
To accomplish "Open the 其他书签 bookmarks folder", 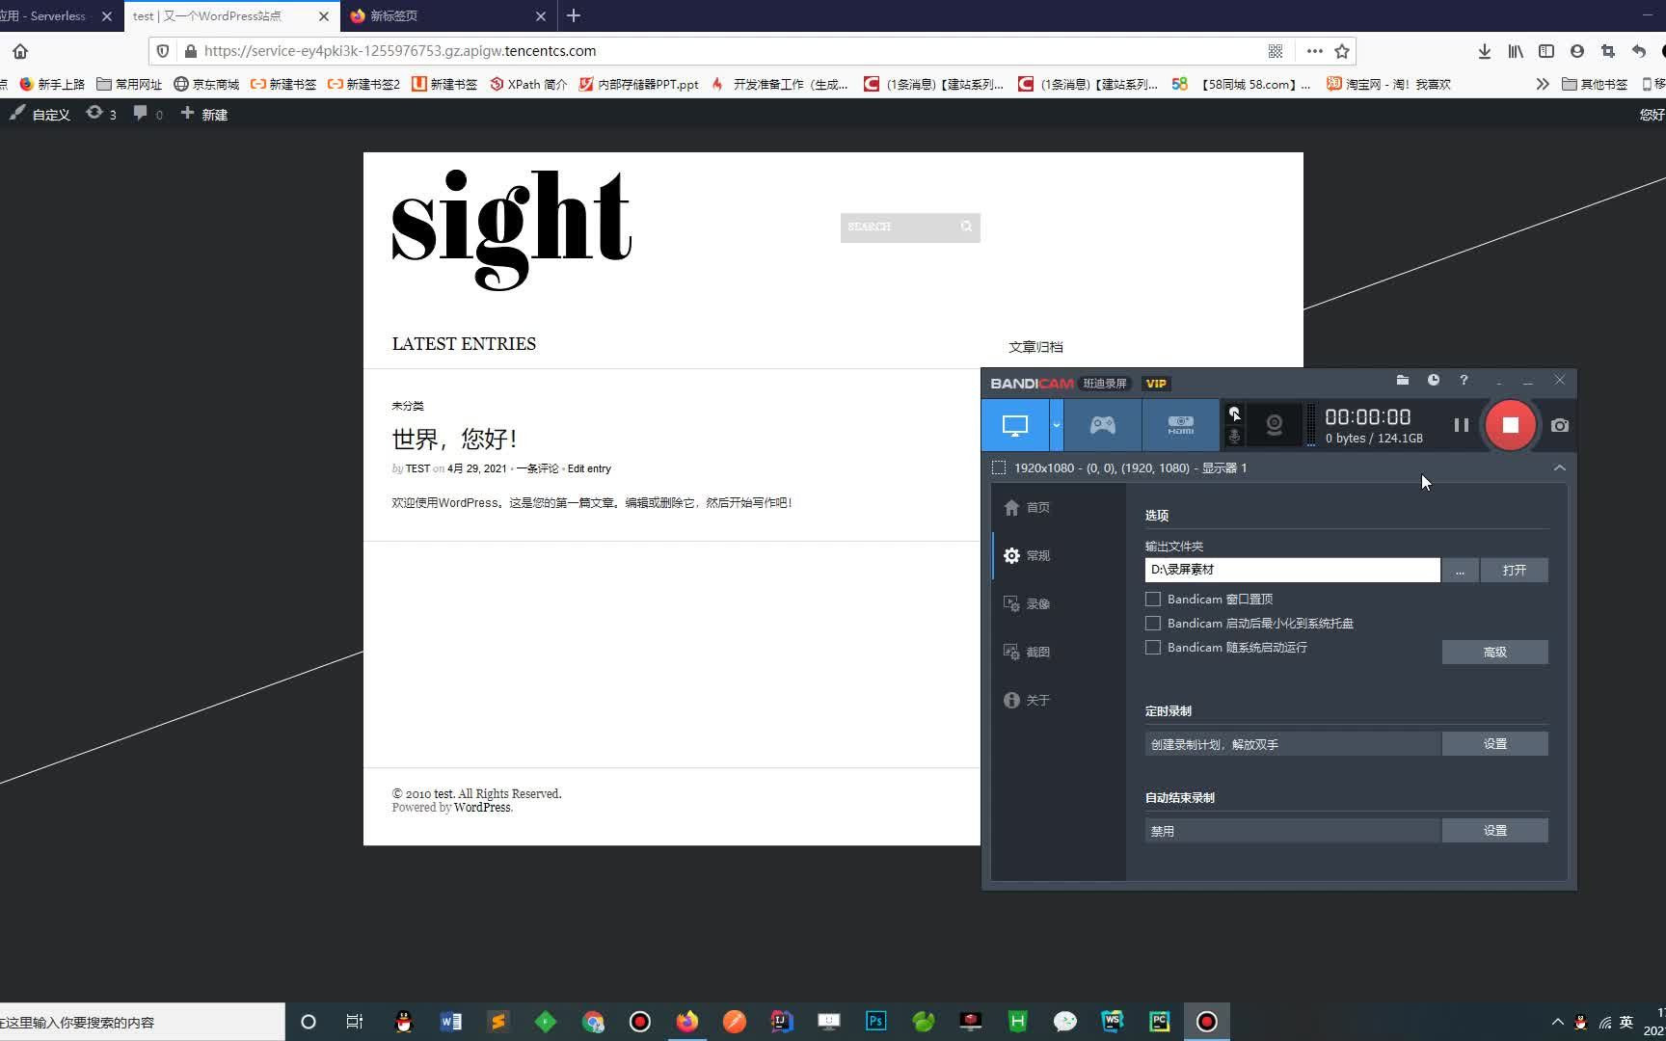I will click(x=1595, y=84).
